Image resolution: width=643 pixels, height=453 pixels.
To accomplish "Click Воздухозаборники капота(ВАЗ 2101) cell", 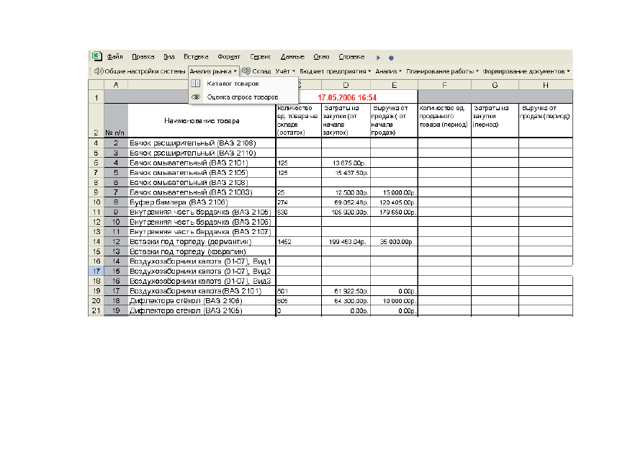I will tap(202, 291).
